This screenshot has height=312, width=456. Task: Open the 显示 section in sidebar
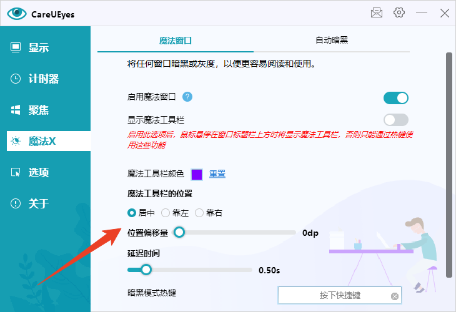pos(39,47)
